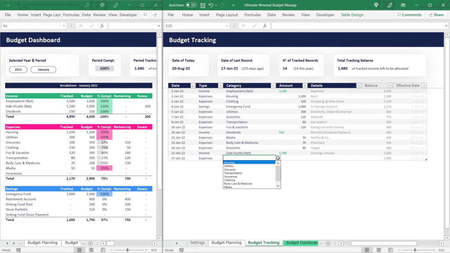Click the Undo arrow in the right window
Image resolution: width=450 pixels, height=253 pixels.
[x=211, y=5]
